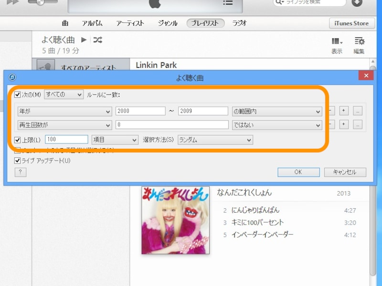Viewport: 382px width, 286px height.
Task: Switch to the アルバム tab
Action: pos(92,23)
